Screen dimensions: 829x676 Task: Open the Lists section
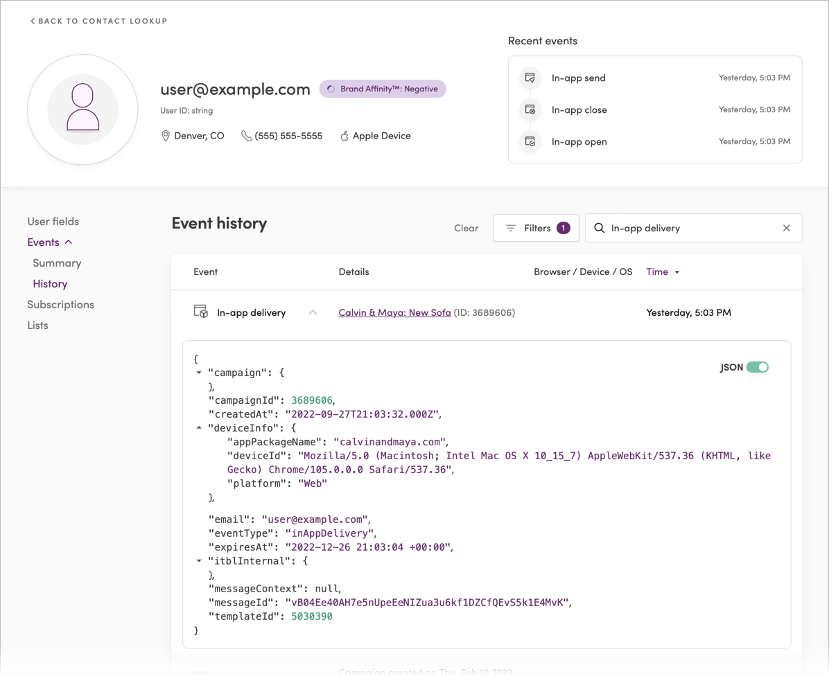point(37,326)
